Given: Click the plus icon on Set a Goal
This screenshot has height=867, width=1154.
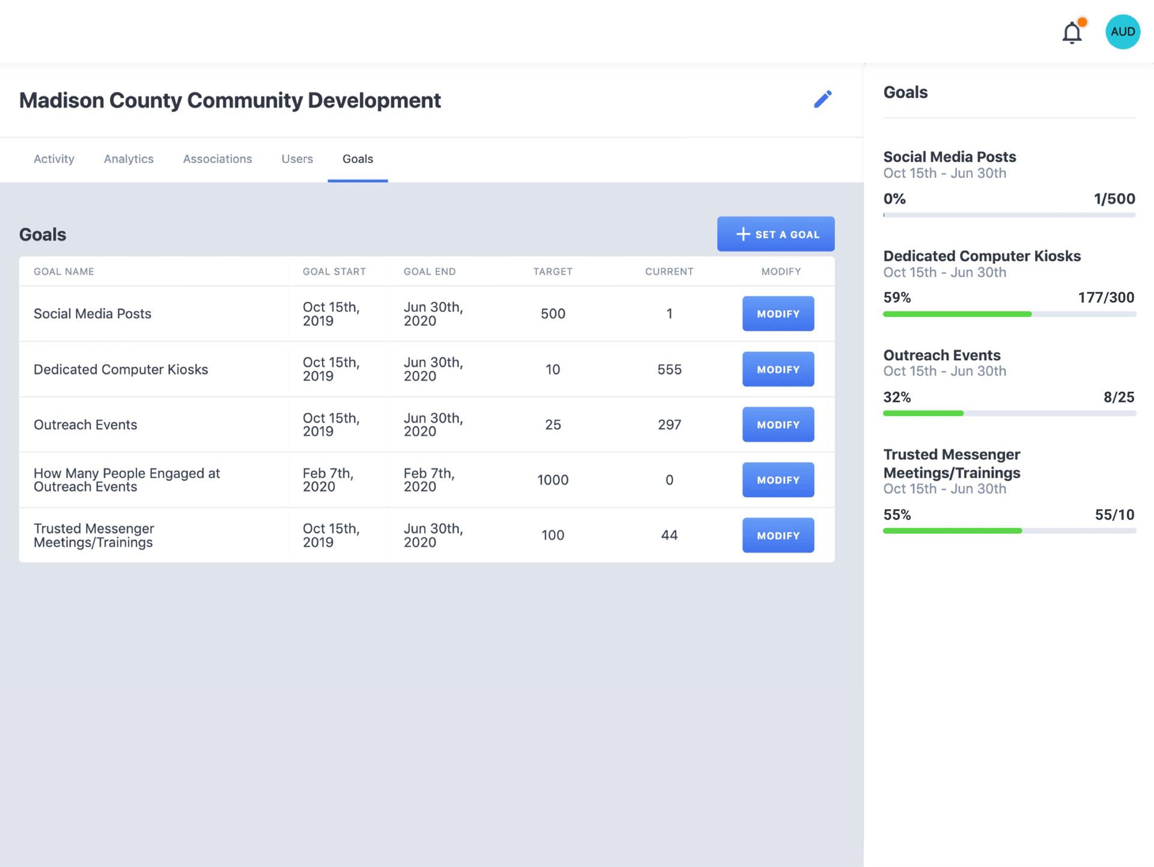Looking at the screenshot, I should pyautogui.click(x=743, y=234).
